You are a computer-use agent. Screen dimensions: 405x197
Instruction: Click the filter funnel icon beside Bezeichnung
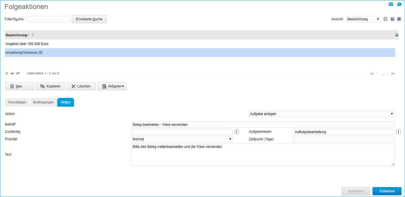(x=33, y=35)
